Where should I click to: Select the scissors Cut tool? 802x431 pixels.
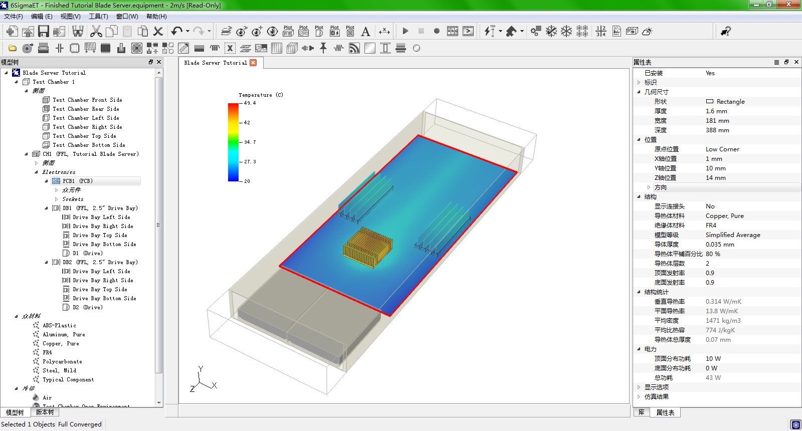pyautogui.click(x=96, y=32)
